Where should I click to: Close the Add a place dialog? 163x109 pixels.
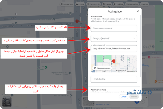(138, 11)
